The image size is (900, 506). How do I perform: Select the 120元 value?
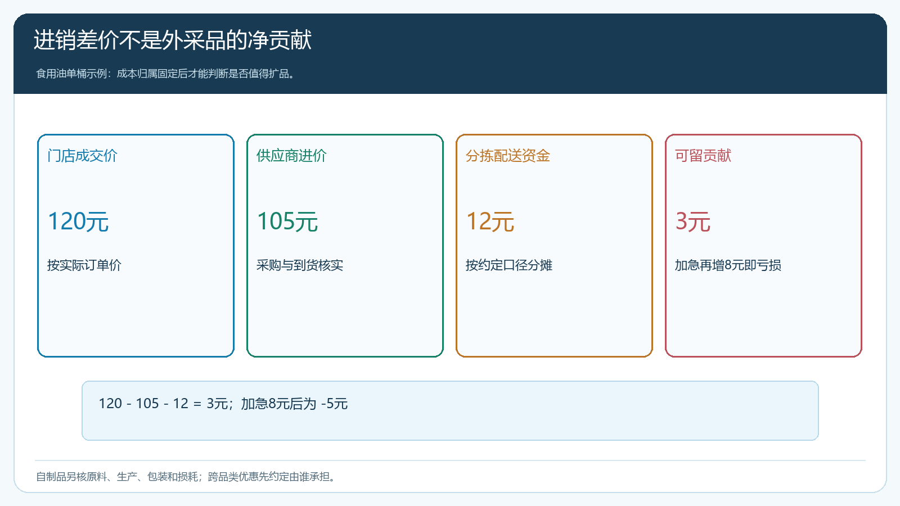pos(78,222)
